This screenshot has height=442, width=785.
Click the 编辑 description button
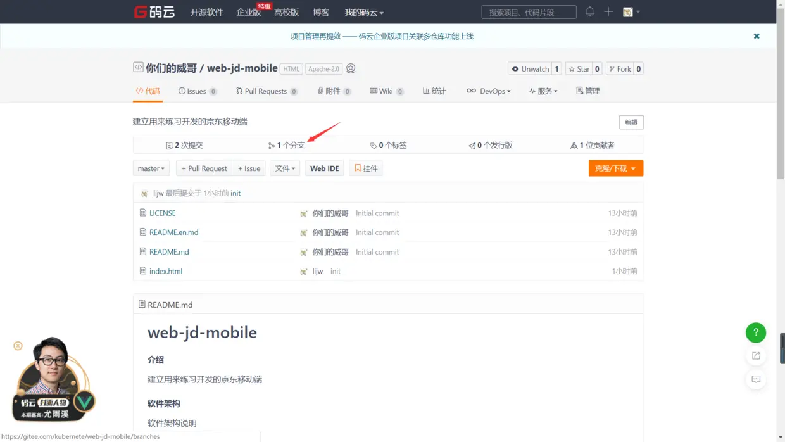coord(631,122)
